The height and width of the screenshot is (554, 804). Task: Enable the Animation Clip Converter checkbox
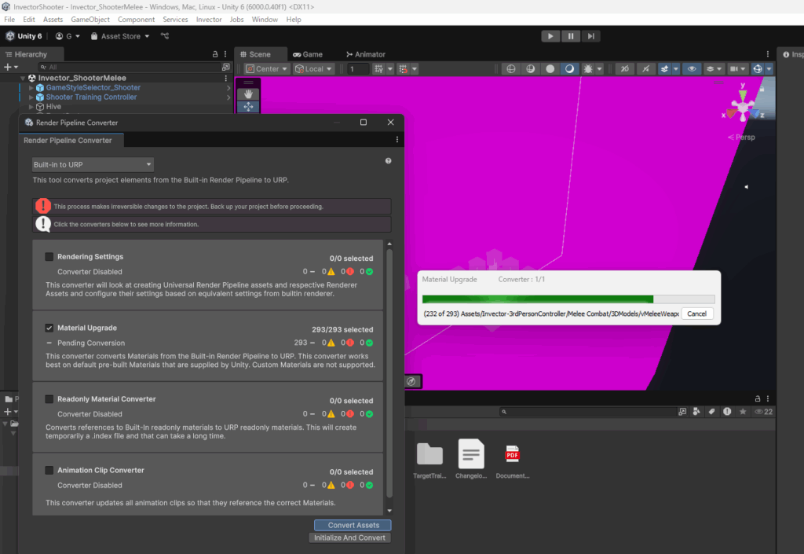(49, 471)
